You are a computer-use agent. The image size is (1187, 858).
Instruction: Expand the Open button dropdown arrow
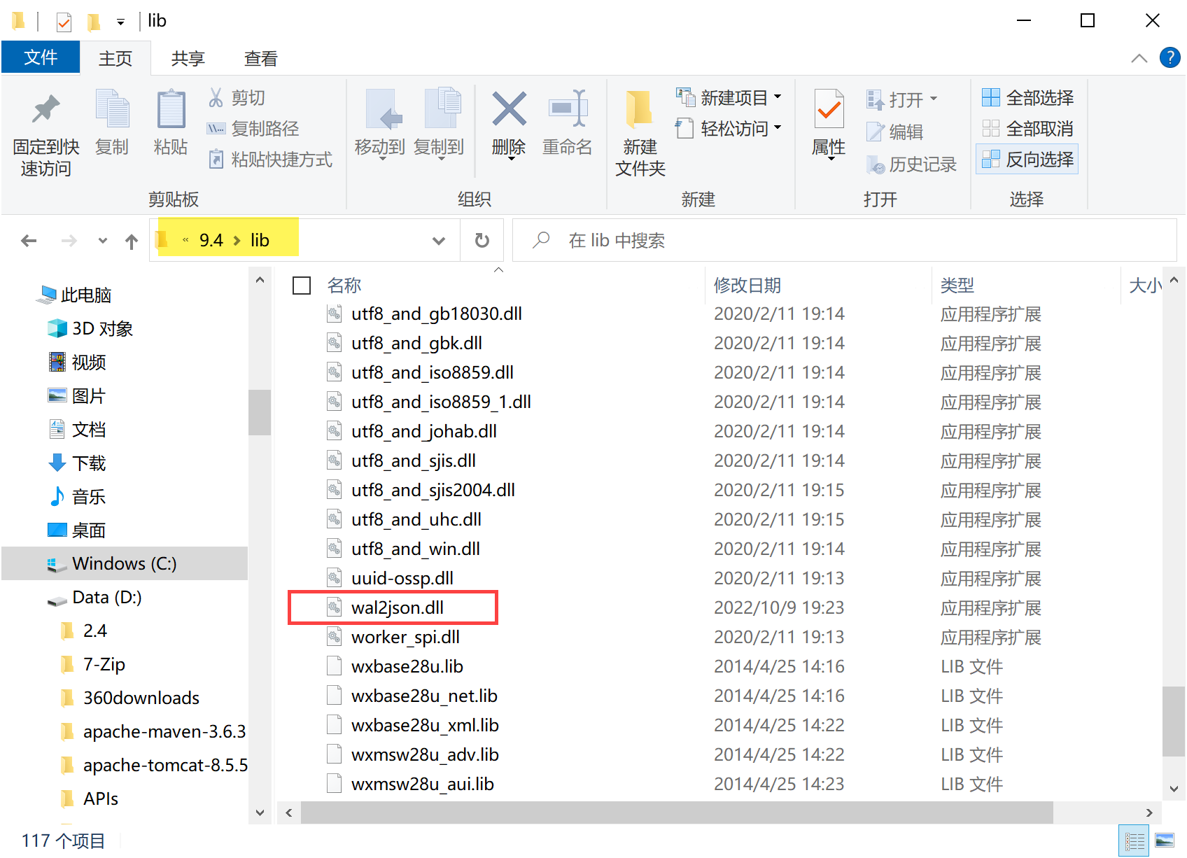point(934,99)
